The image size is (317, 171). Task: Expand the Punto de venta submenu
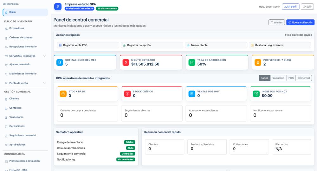(x=44, y=83)
